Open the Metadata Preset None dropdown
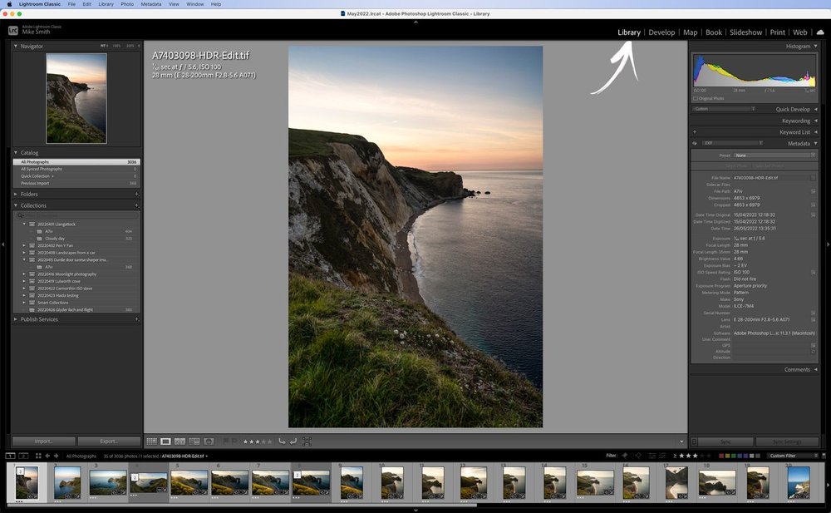 [774, 155]
